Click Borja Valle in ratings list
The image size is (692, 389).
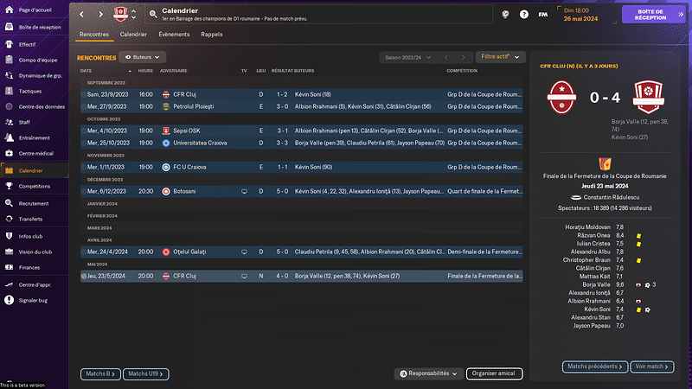pyautogui.click(x=596, y=285)
